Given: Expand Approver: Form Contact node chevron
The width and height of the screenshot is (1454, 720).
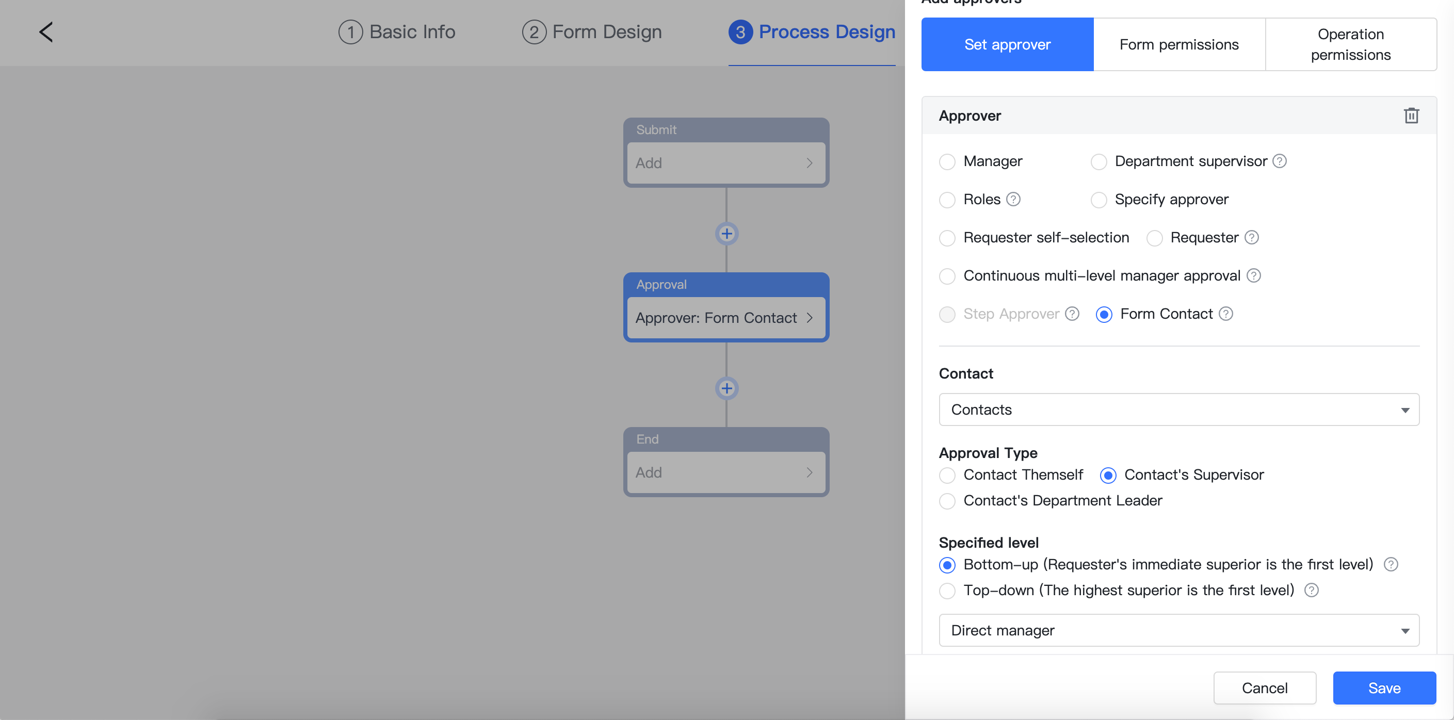Looking at the screenshot, I should tap(810, 318).
